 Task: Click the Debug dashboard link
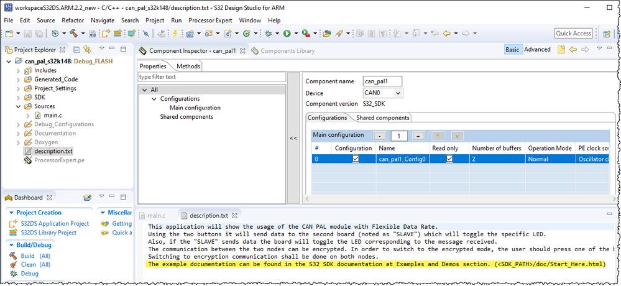click(x=29, y=274)
